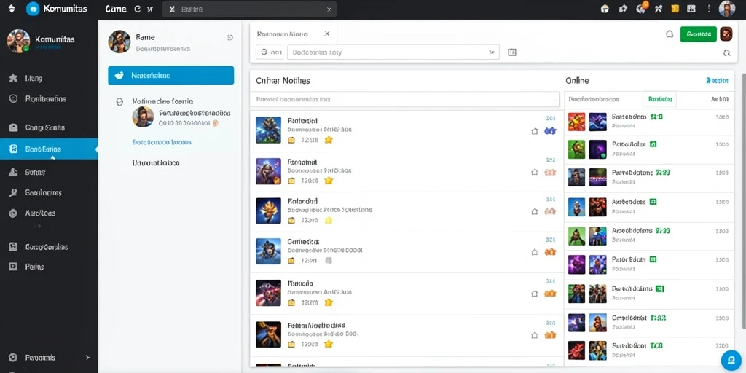Open the user avatar in the top-right corner
Image resolution: width=746 pixels, height=373 pixels.
tap(727, 9)
